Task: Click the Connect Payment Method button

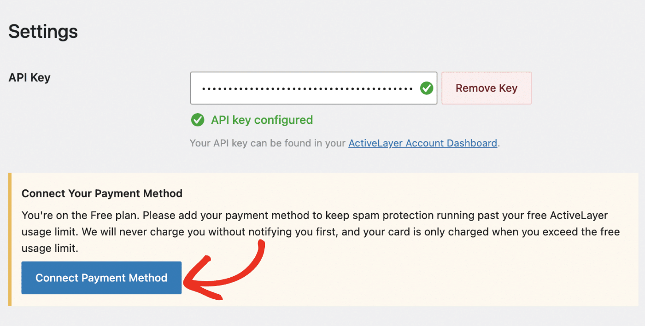Action: click(x=101, y=278)
